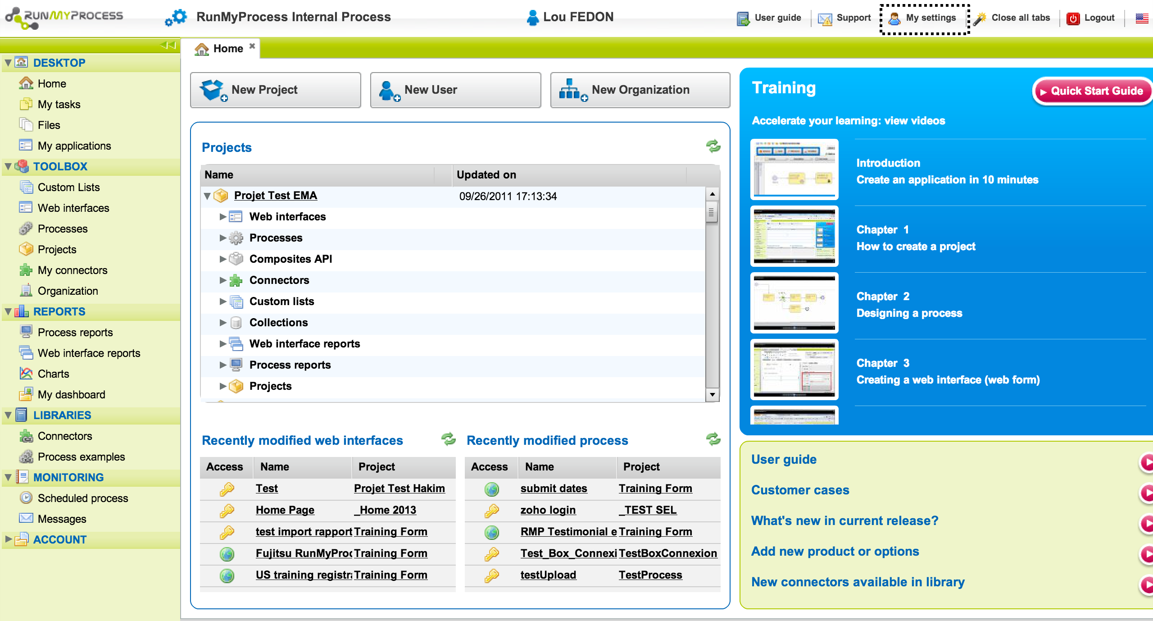
Task: Click the New Project button
Action: tap(276, 90)
